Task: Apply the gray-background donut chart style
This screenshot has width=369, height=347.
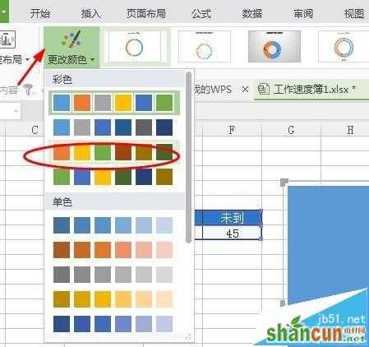Action: click(x=274, y=47)
